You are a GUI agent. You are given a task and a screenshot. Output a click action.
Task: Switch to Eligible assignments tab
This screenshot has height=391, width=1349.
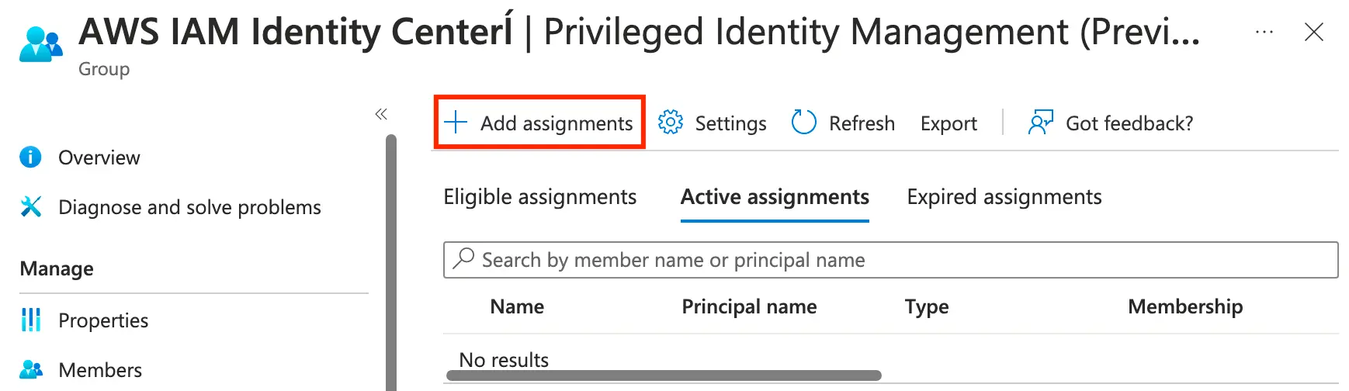[x=539, y=197]
